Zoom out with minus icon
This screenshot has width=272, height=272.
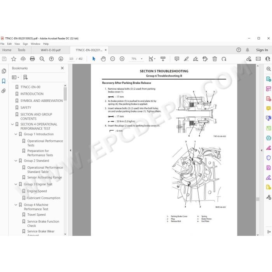click(x=113, y=59)
